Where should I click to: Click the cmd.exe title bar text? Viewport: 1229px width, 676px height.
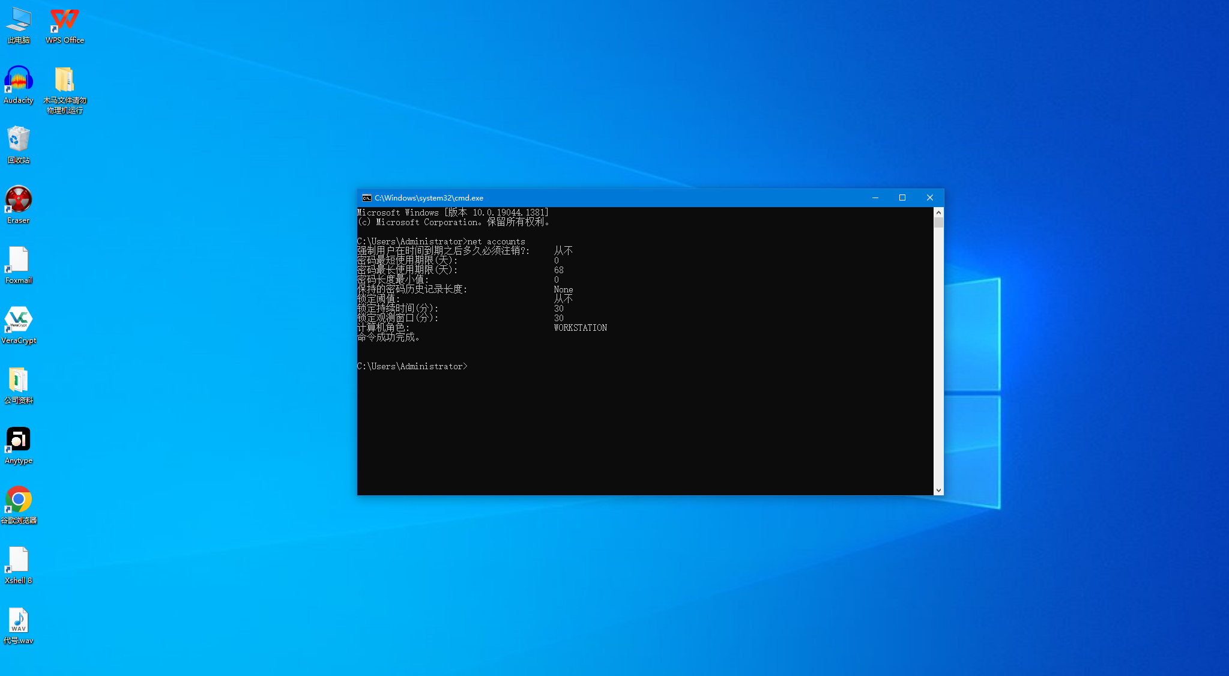[x=429, y=198]
